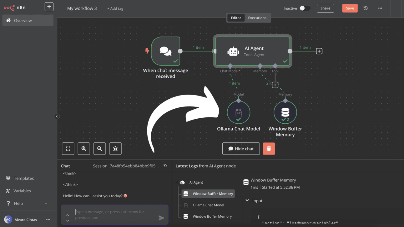Show previous message with up chevron
Image resolution: width=404 pixels, height=227 pixels.
point(68,215)
